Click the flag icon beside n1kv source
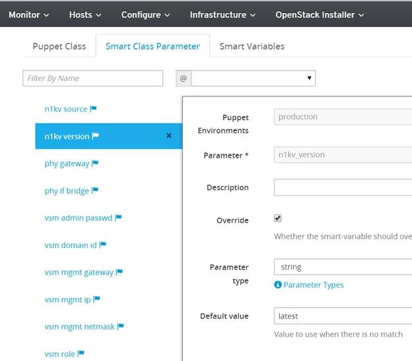Screen dimensions: 412x361 [93, 108]
